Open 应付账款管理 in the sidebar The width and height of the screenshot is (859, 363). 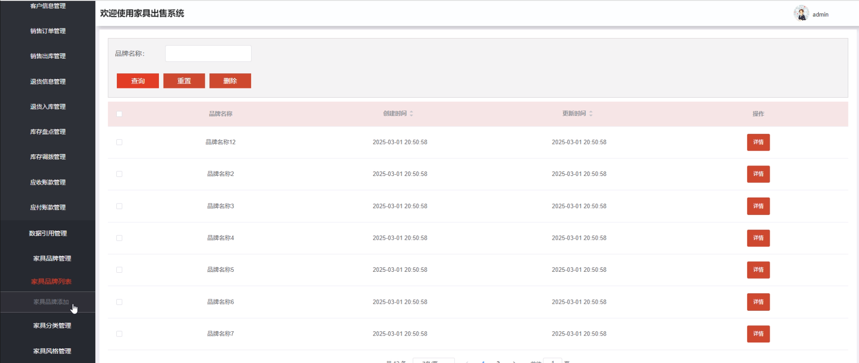48,207
